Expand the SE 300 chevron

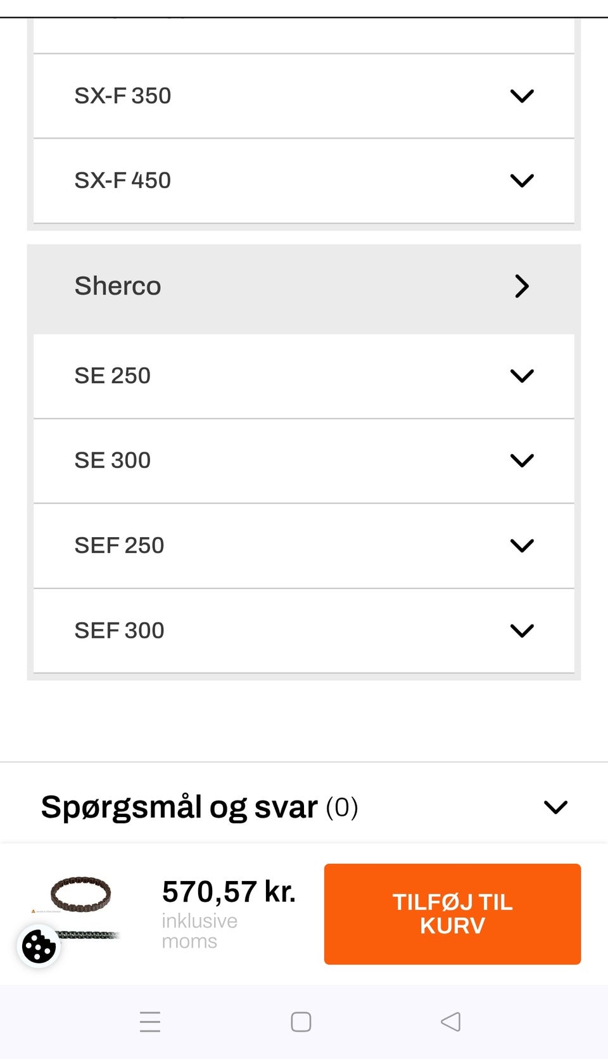(x=522, y=460)
